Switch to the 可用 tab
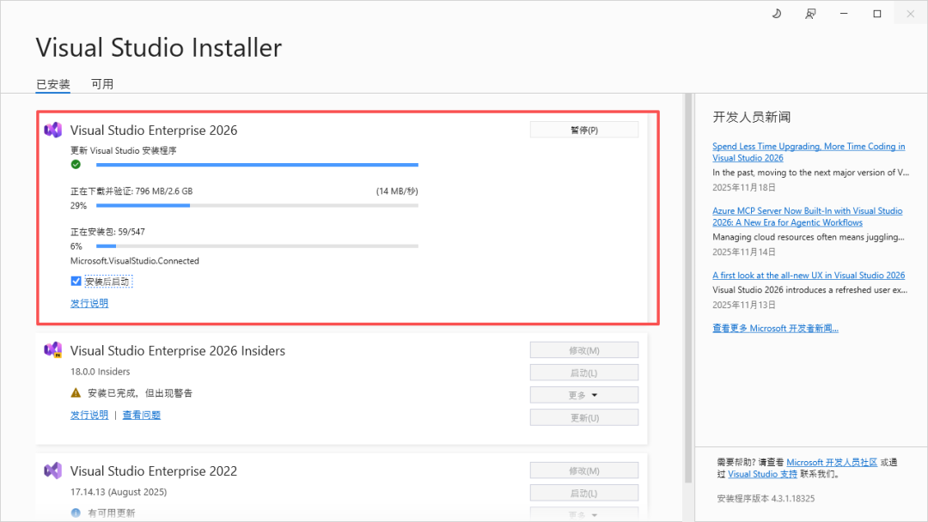 pyautogui.click(x=102, y=84)
